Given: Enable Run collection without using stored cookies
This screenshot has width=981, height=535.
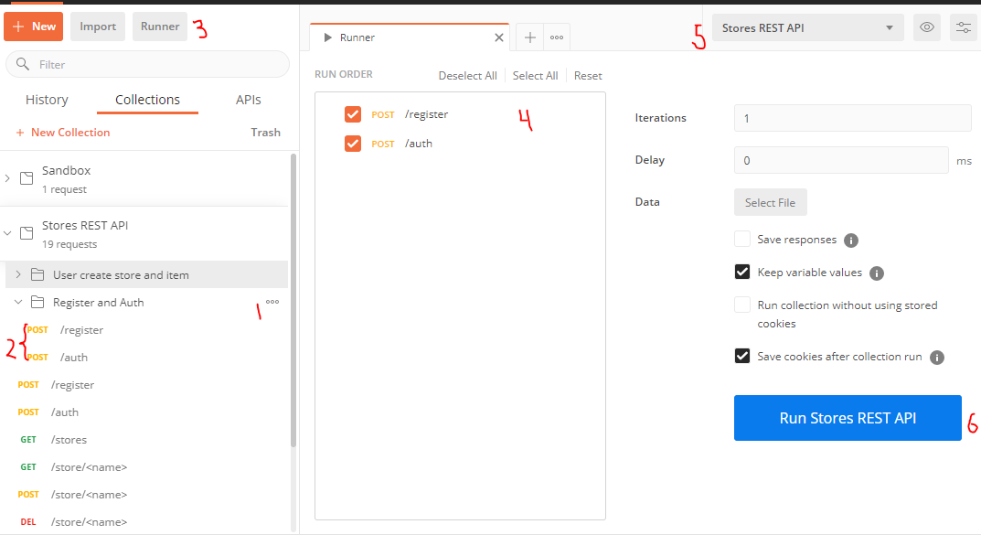Looking at the screenshot, I should coord(742,305).
